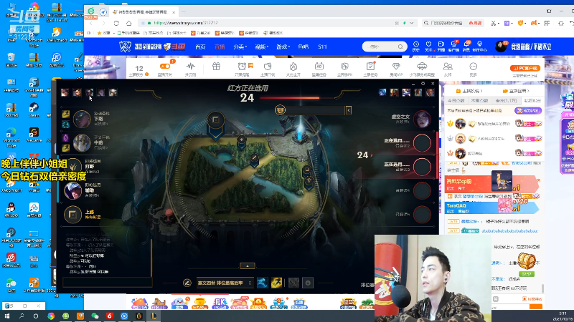Viewport: 574px width, 322px height.
Task: Click the bot lane position marker on map
Action: coord(307,170)
